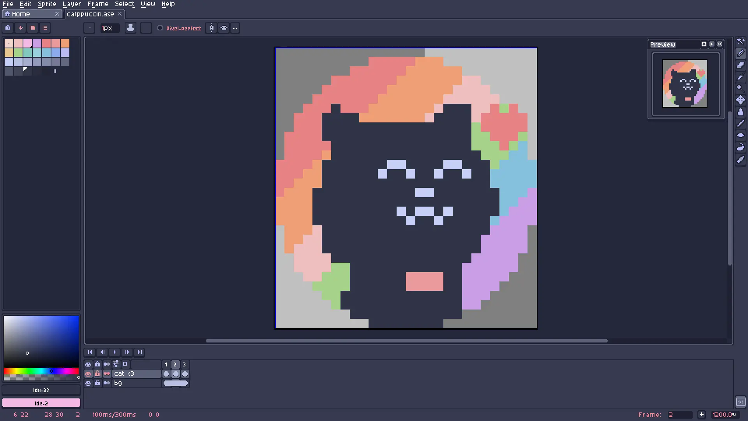The height and width of the screenshot is (421, 748).
Task: Click the ink stamp icon in the context bar
Action: [131, 28]
